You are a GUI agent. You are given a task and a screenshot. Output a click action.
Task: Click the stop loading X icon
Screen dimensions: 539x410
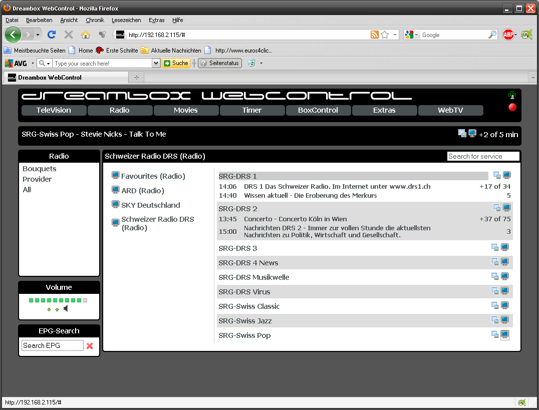69,35
